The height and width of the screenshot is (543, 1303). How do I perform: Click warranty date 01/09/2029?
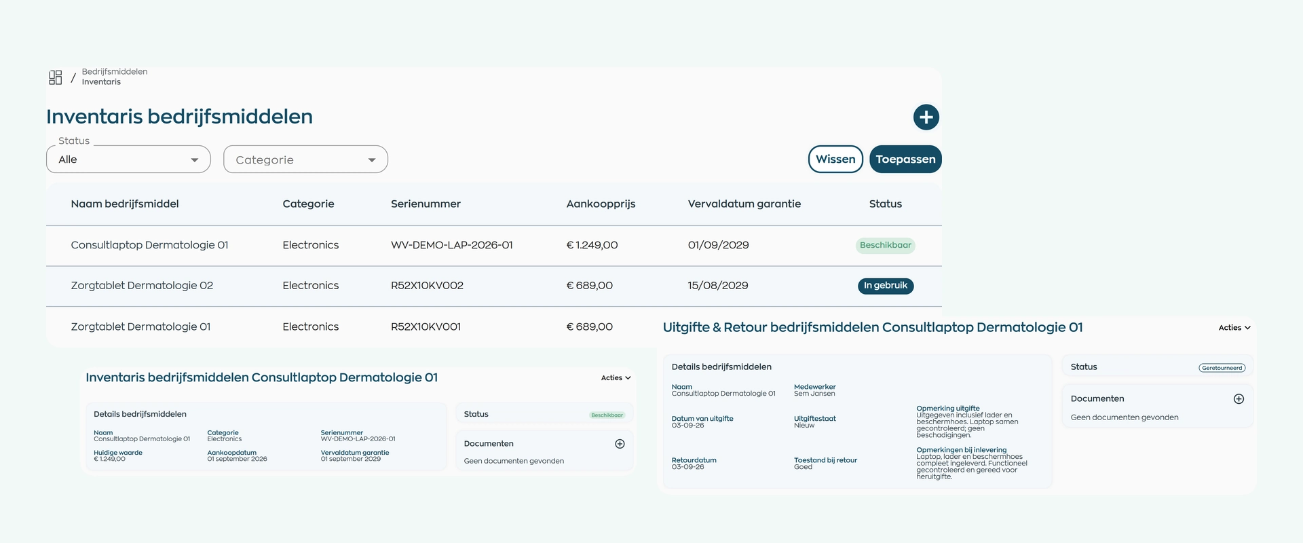(x=718, y=245)
